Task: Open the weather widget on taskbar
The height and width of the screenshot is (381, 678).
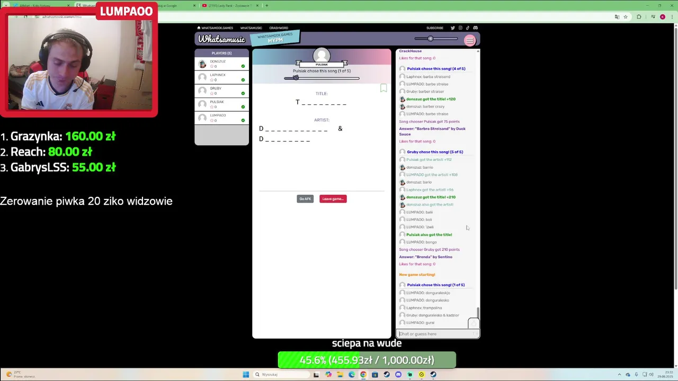Action: pos(21,375)
